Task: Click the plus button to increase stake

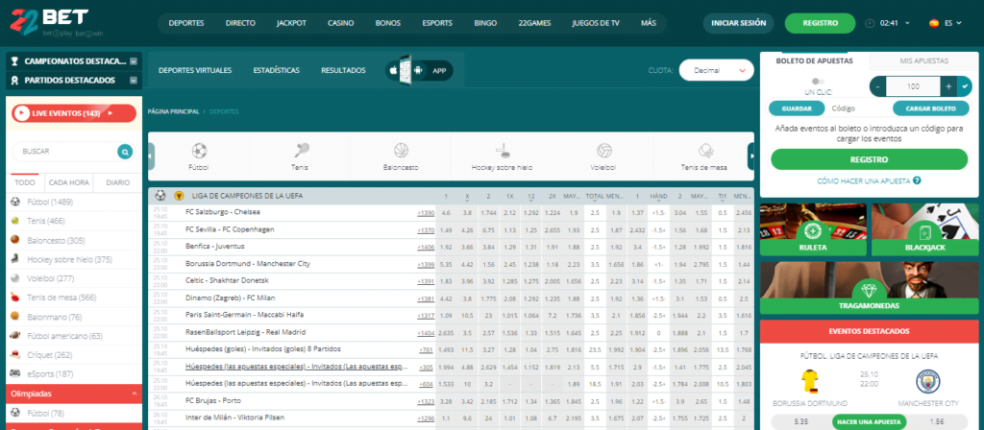Action: pos(947,86)
